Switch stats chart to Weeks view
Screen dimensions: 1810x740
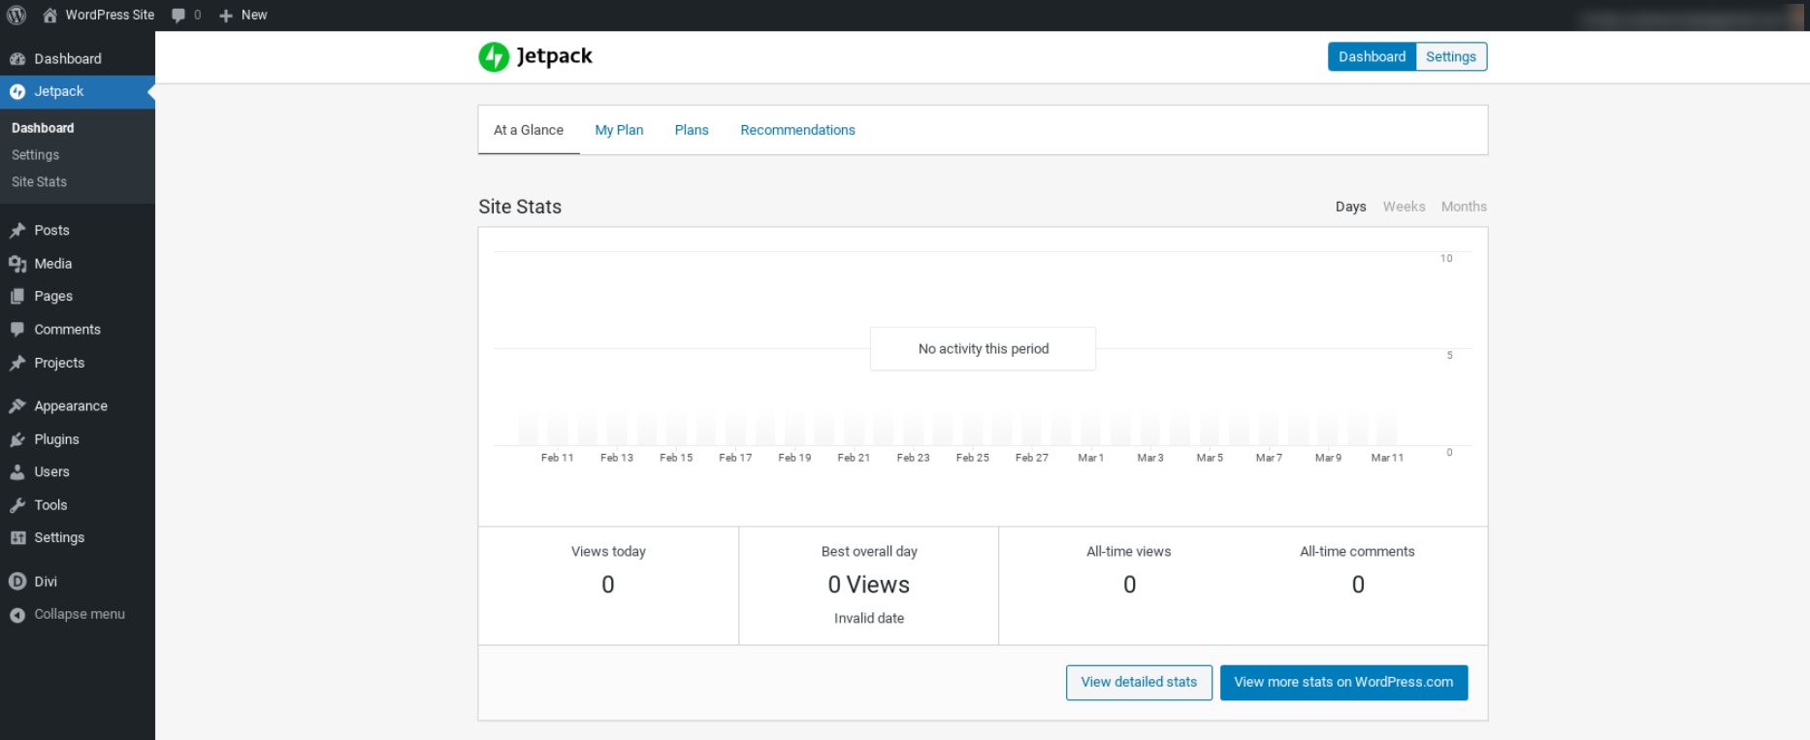[x=1404, y=207]
